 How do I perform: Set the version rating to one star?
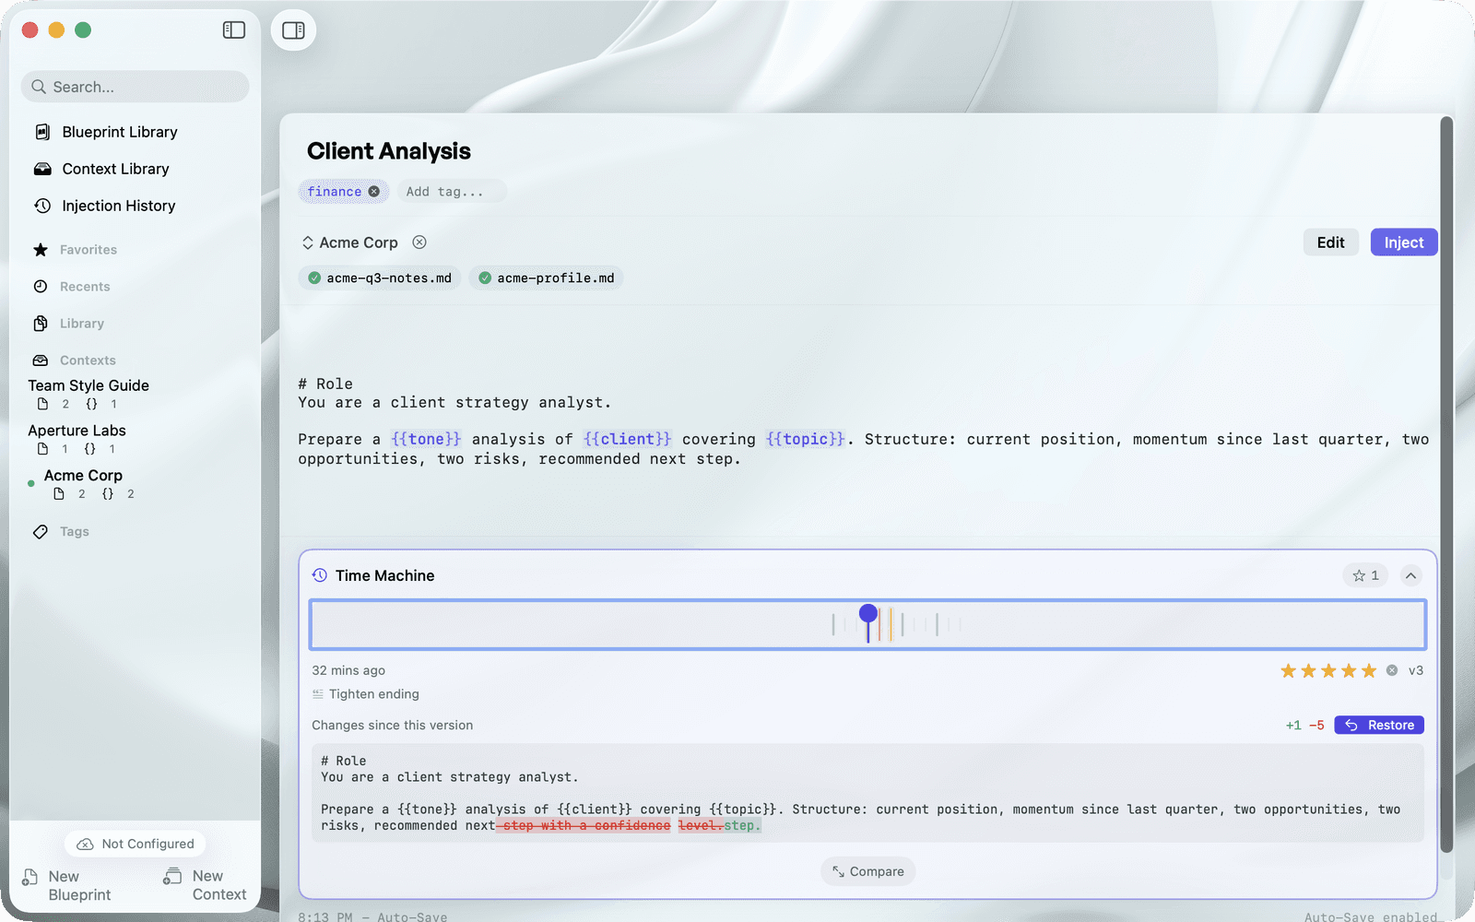point(1288,671)
